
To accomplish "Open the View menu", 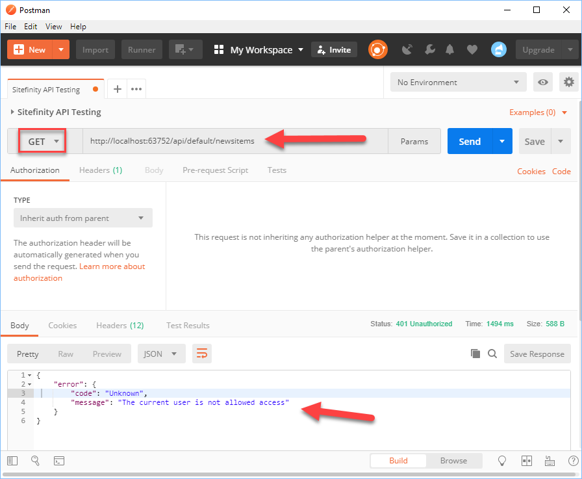I will [53, 27].
